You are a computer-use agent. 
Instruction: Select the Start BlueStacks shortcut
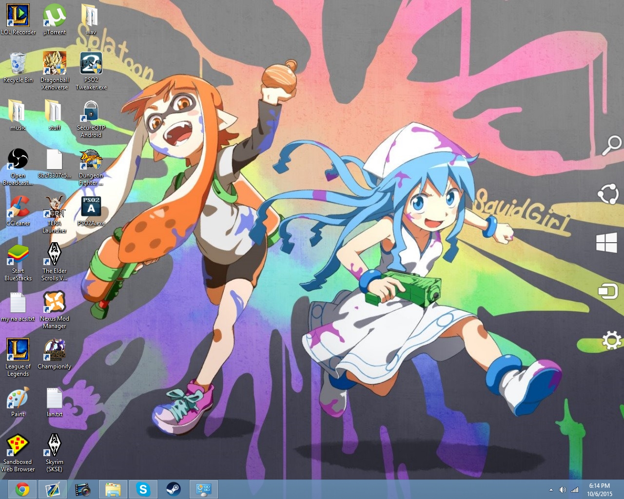point(18,262)
